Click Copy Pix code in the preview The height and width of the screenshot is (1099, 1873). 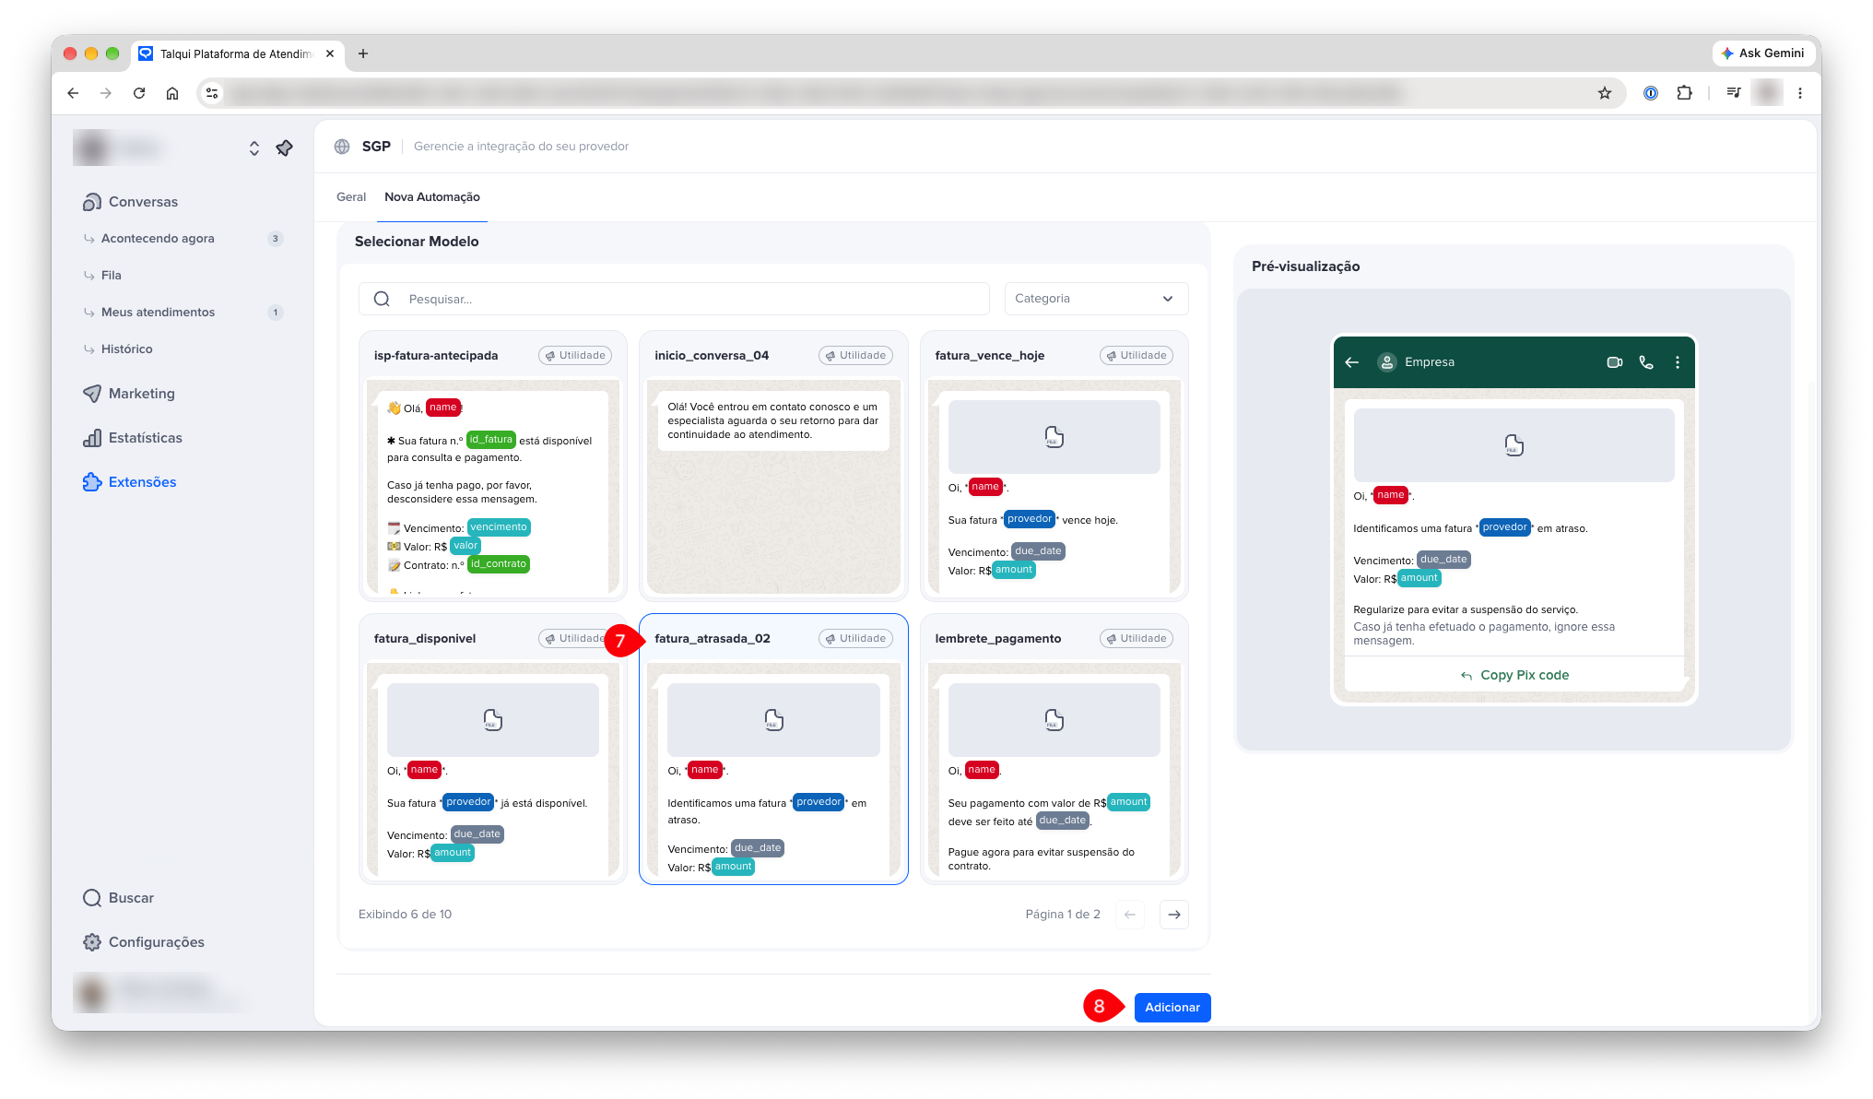(1514, 675)
